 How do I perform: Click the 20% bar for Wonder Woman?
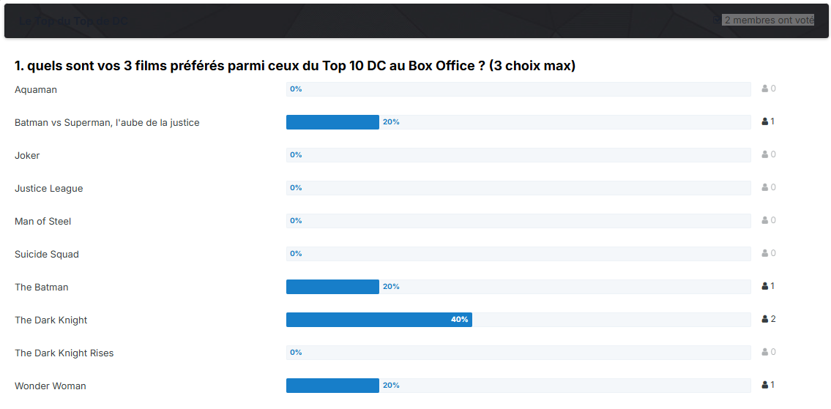(x=333, y=385)
